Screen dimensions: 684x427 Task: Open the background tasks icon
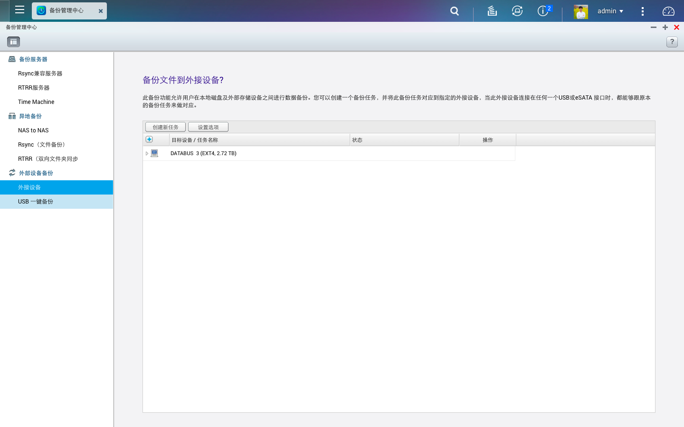(x=492, y=11)
